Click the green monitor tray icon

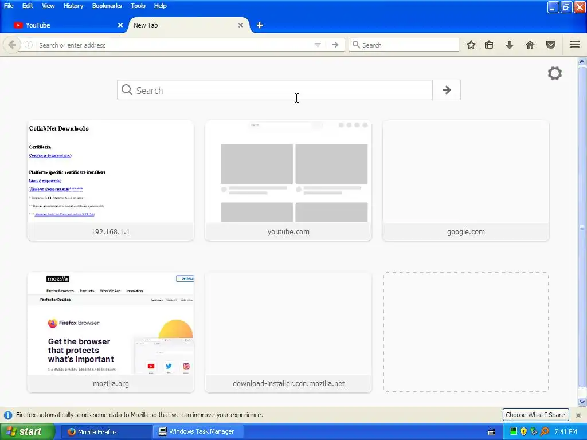point(513,431)
